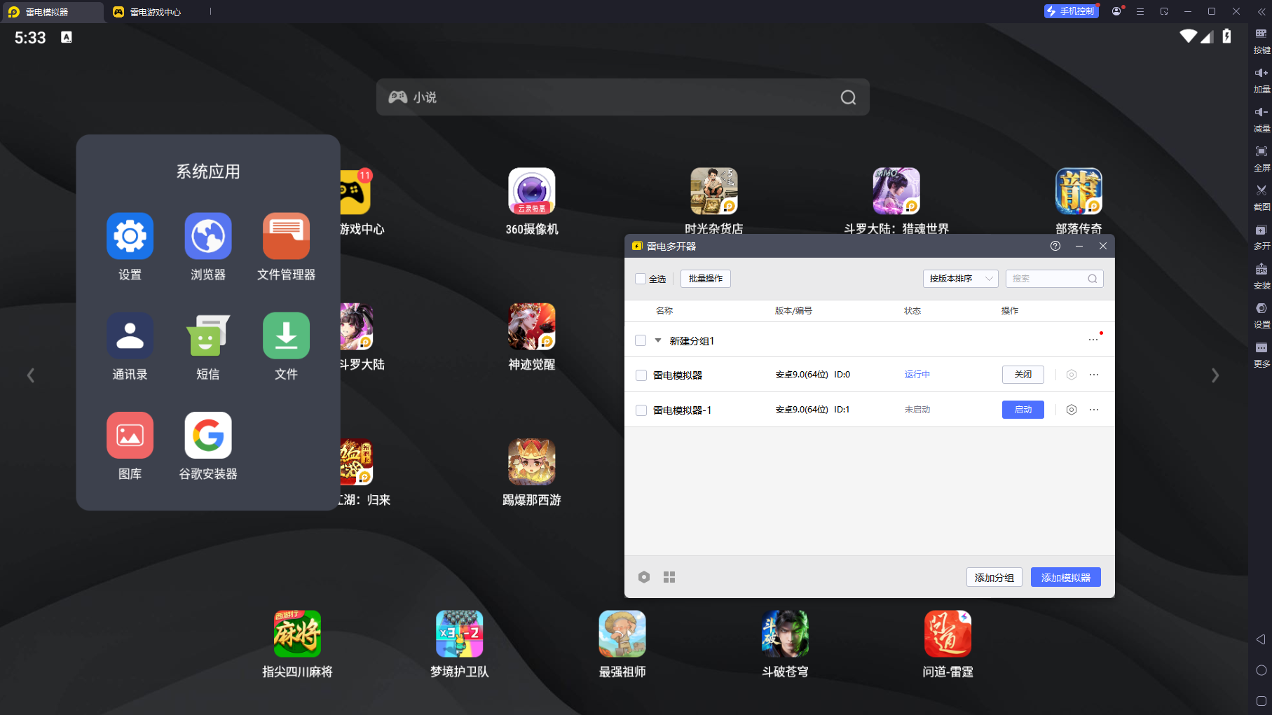Screen dimensions: 1272x715
Task: Open the 问道-雷霆 game
Action: click(948, 634)
